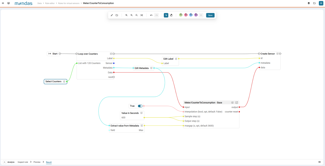The height and width of the screenshot is (166, 325).
Task: Open settings icon of Edit Label node
Action: (176, 59)
